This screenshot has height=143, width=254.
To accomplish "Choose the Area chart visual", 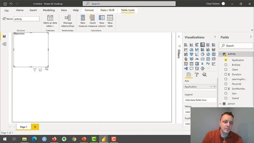I will click(191, 49).
